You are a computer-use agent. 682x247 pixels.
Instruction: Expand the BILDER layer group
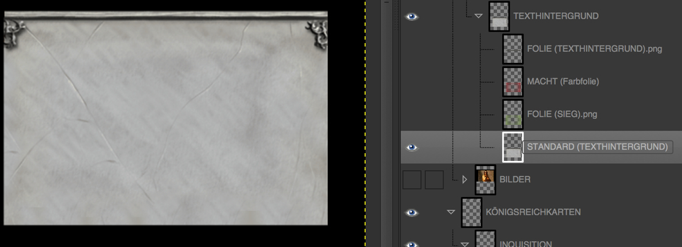tap(465, 179)
